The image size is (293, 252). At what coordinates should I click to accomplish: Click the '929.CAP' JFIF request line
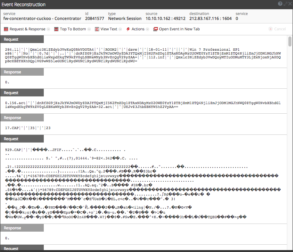point(65,150)
